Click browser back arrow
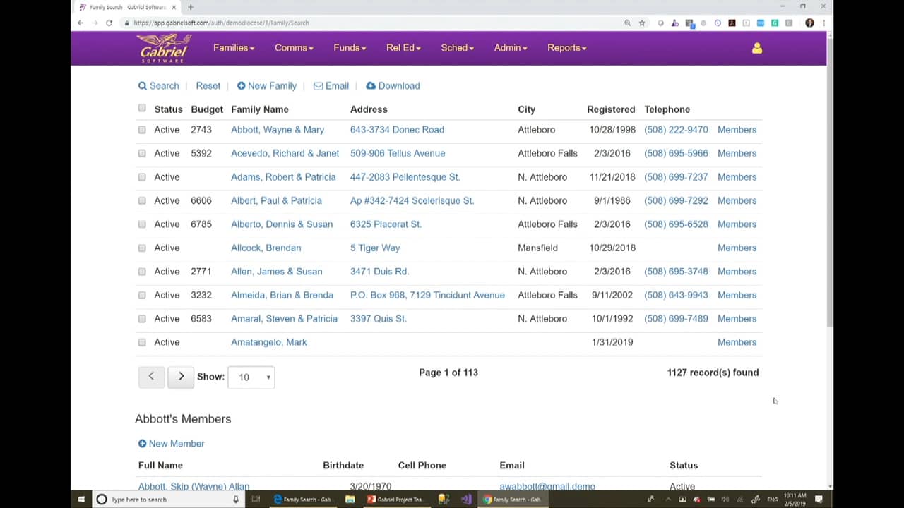This screenshot has height=508, width=904. 81,23
